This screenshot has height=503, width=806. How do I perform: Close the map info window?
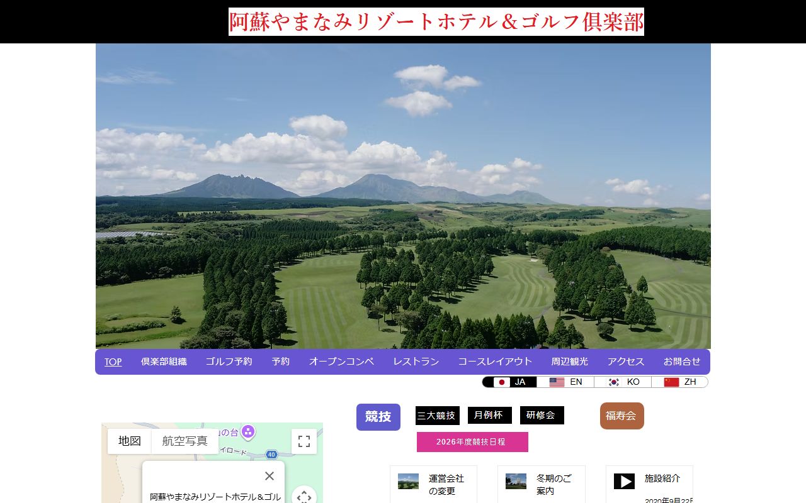click(270, 476)
